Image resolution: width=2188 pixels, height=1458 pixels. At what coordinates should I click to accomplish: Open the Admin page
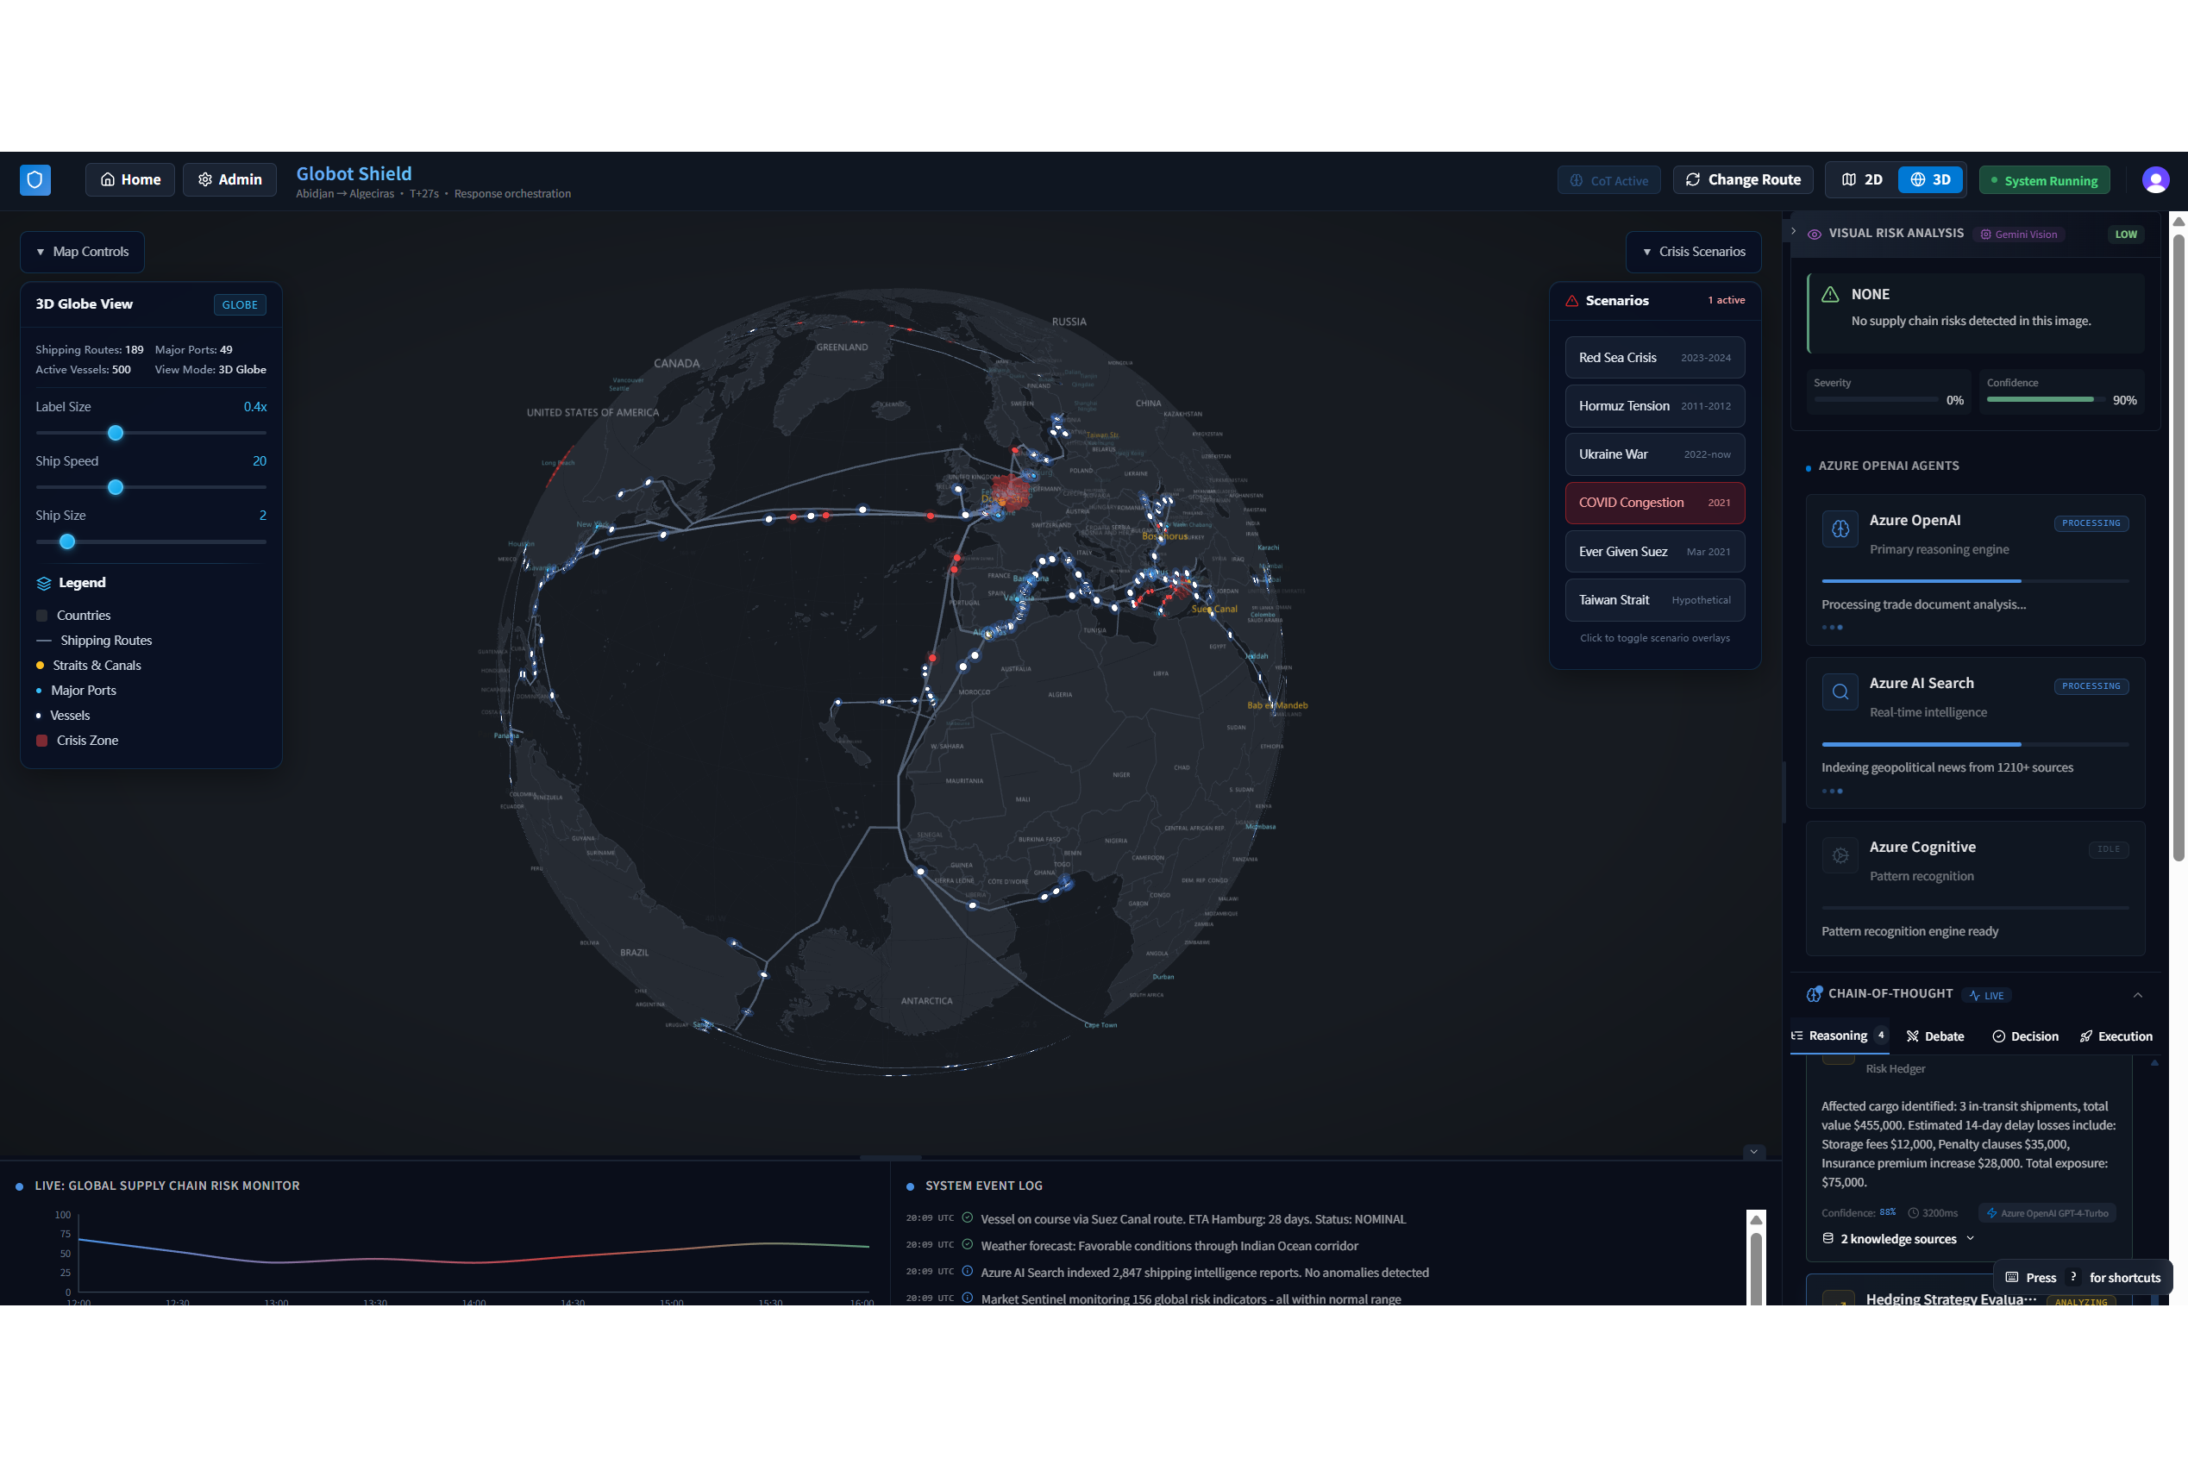(229, 179)
